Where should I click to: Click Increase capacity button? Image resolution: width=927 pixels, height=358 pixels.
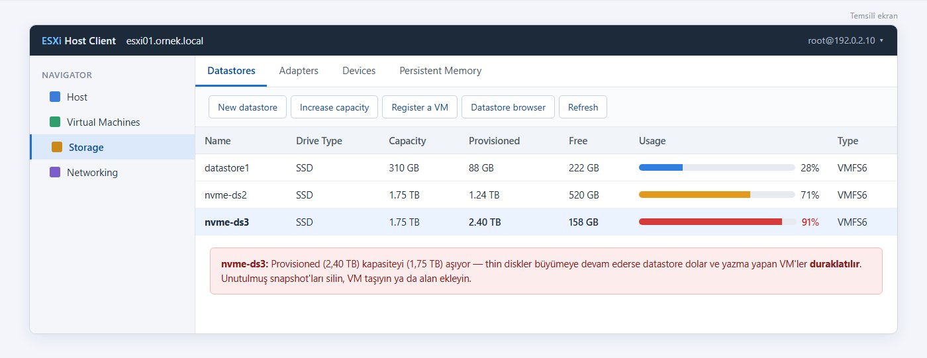[334, 107]
